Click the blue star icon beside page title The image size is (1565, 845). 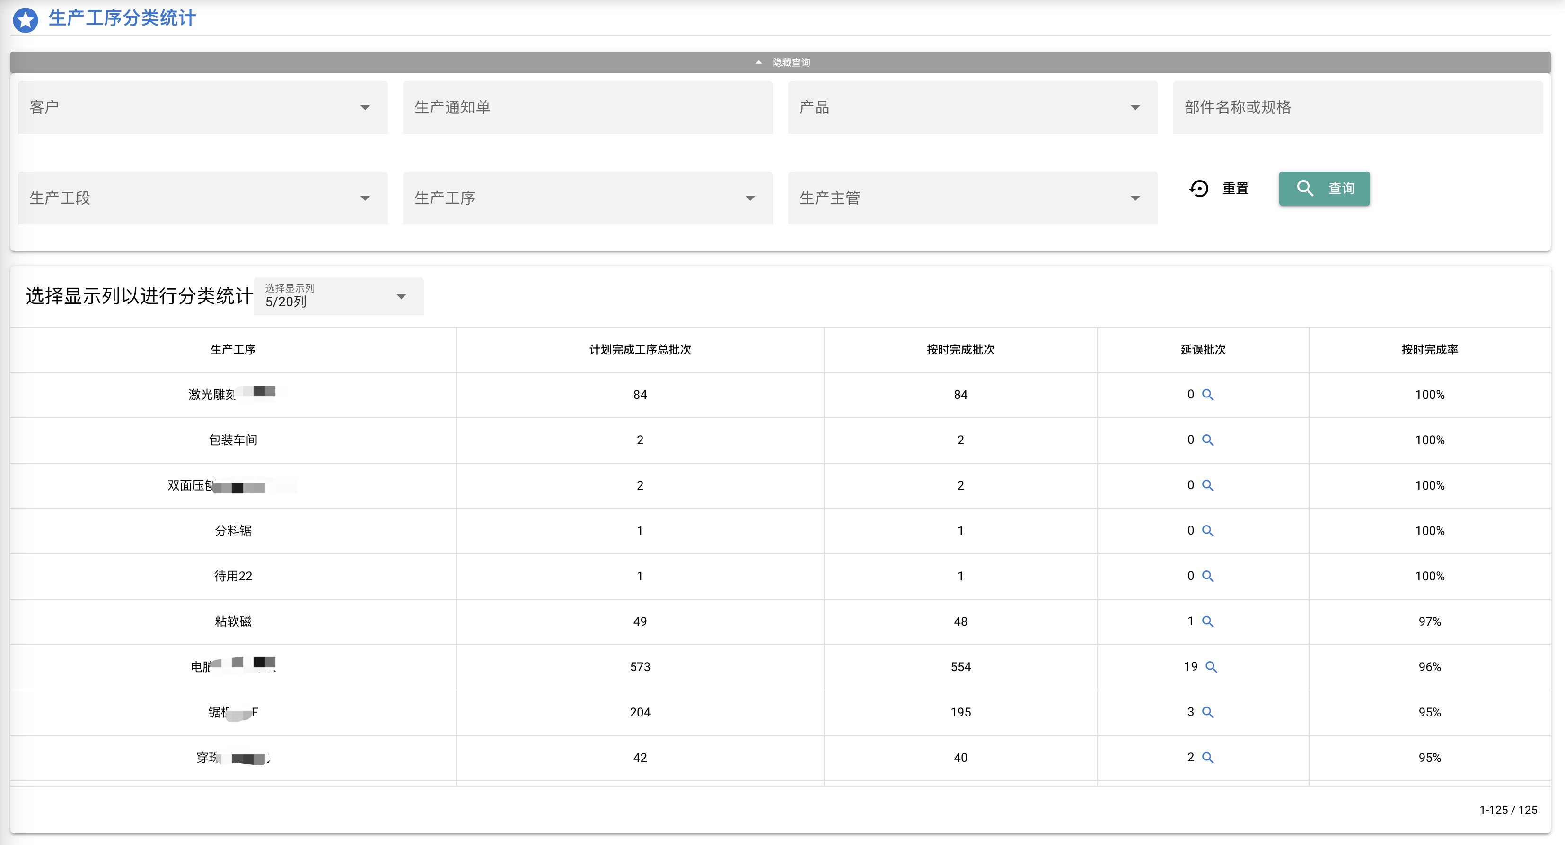click(x=26, y=19)
